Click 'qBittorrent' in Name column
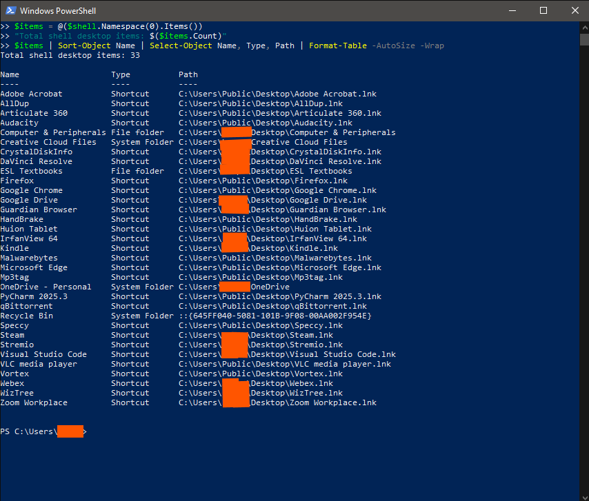589x501 pixels. (27, 306)
